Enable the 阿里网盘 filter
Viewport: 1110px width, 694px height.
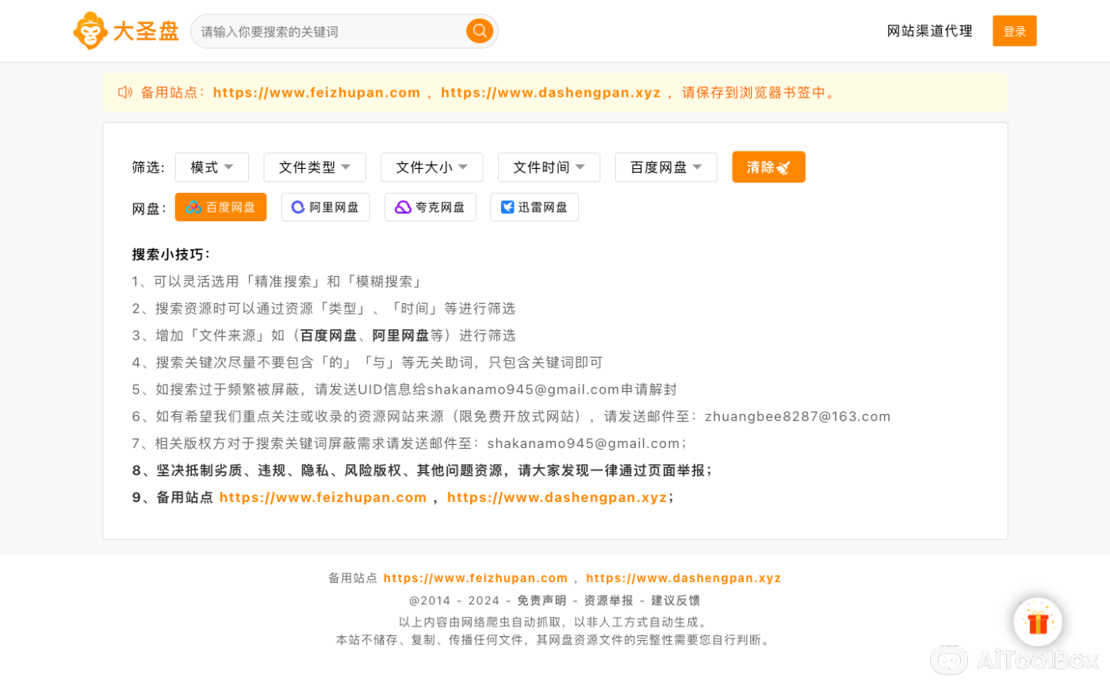point(325,206)
